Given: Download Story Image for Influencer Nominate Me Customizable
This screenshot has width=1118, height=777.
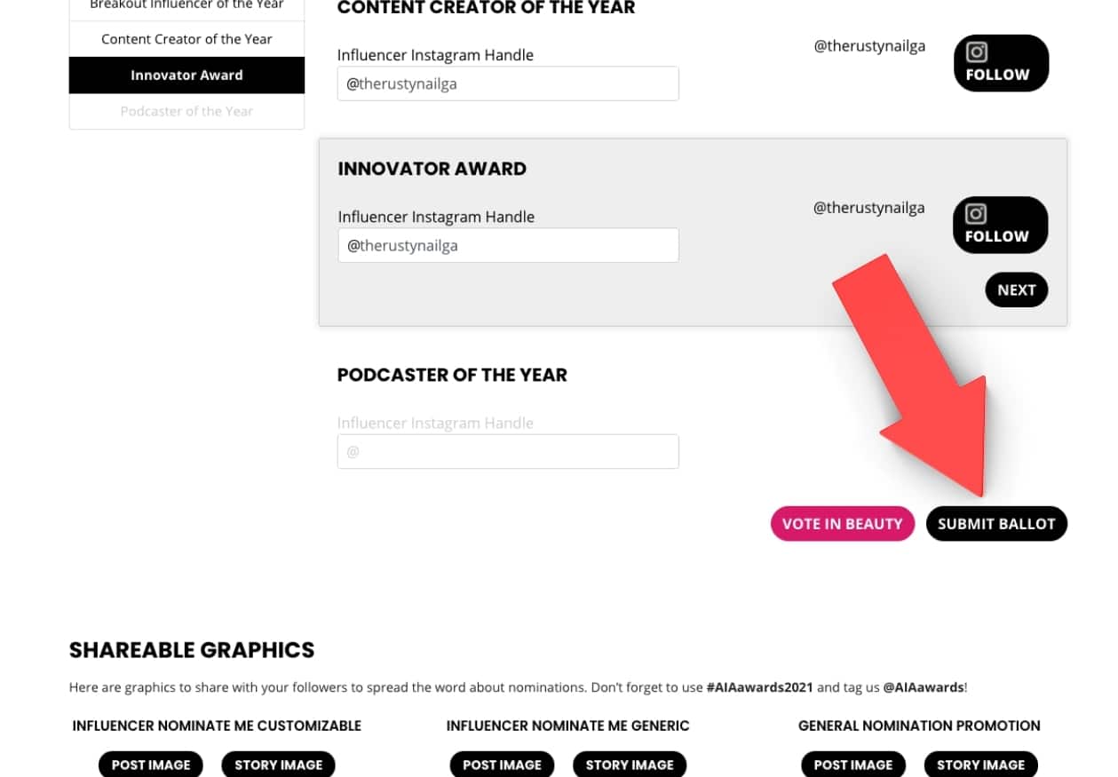Looking at the screenshot, I should pyautogui.click(x=278, y=765).
